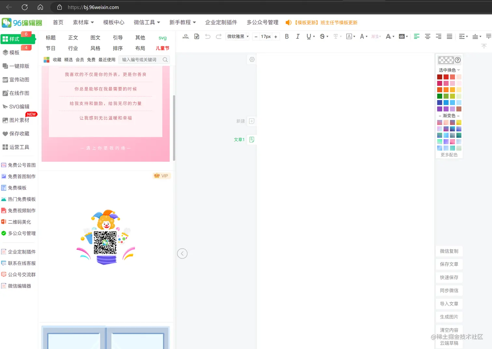The width and height of the screenshot is (492, 349).
Task: Expand the 选中换色 dropdown
Action: click(449, 70)
